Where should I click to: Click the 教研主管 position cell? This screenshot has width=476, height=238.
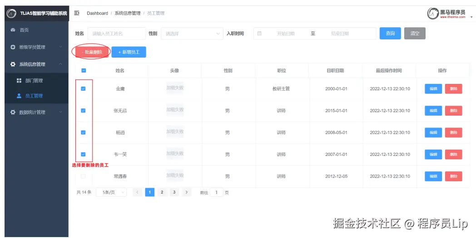point(281,89)
